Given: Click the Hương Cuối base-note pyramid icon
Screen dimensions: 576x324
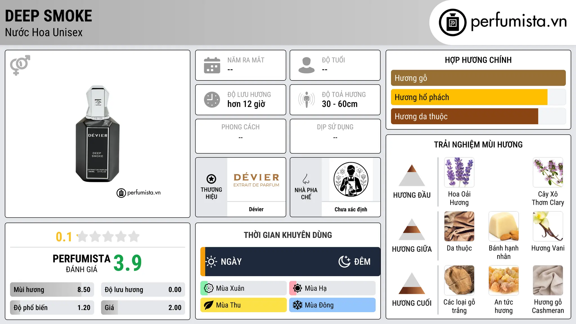Looking at the screenshot, I should pos(412,283).
